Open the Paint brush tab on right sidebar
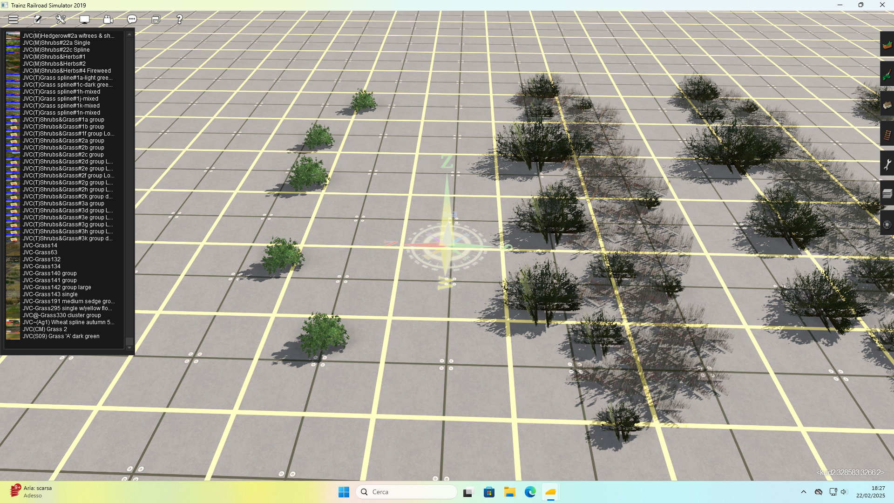The image size is (894, 503). tap(887, 75)
